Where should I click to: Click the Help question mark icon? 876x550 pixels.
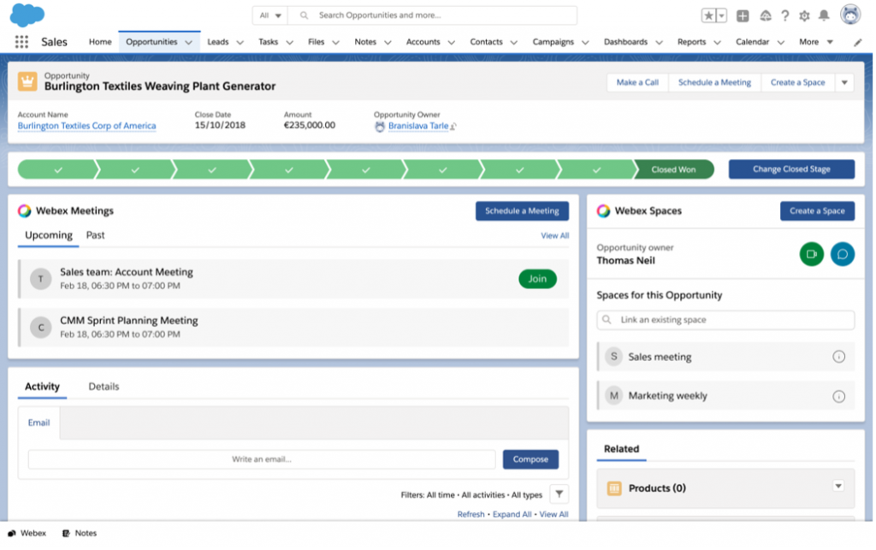coord(784,15)
